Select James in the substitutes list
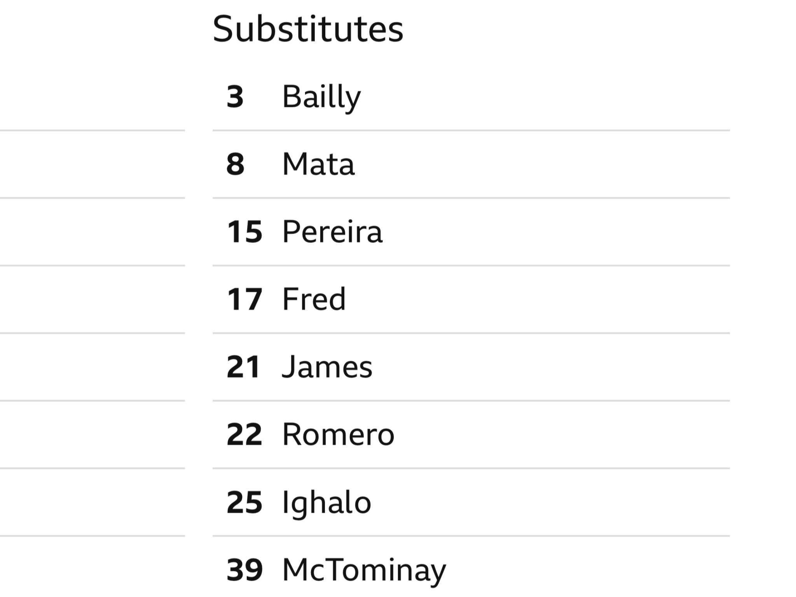This screenshot has height=597, width=796. 327,367
